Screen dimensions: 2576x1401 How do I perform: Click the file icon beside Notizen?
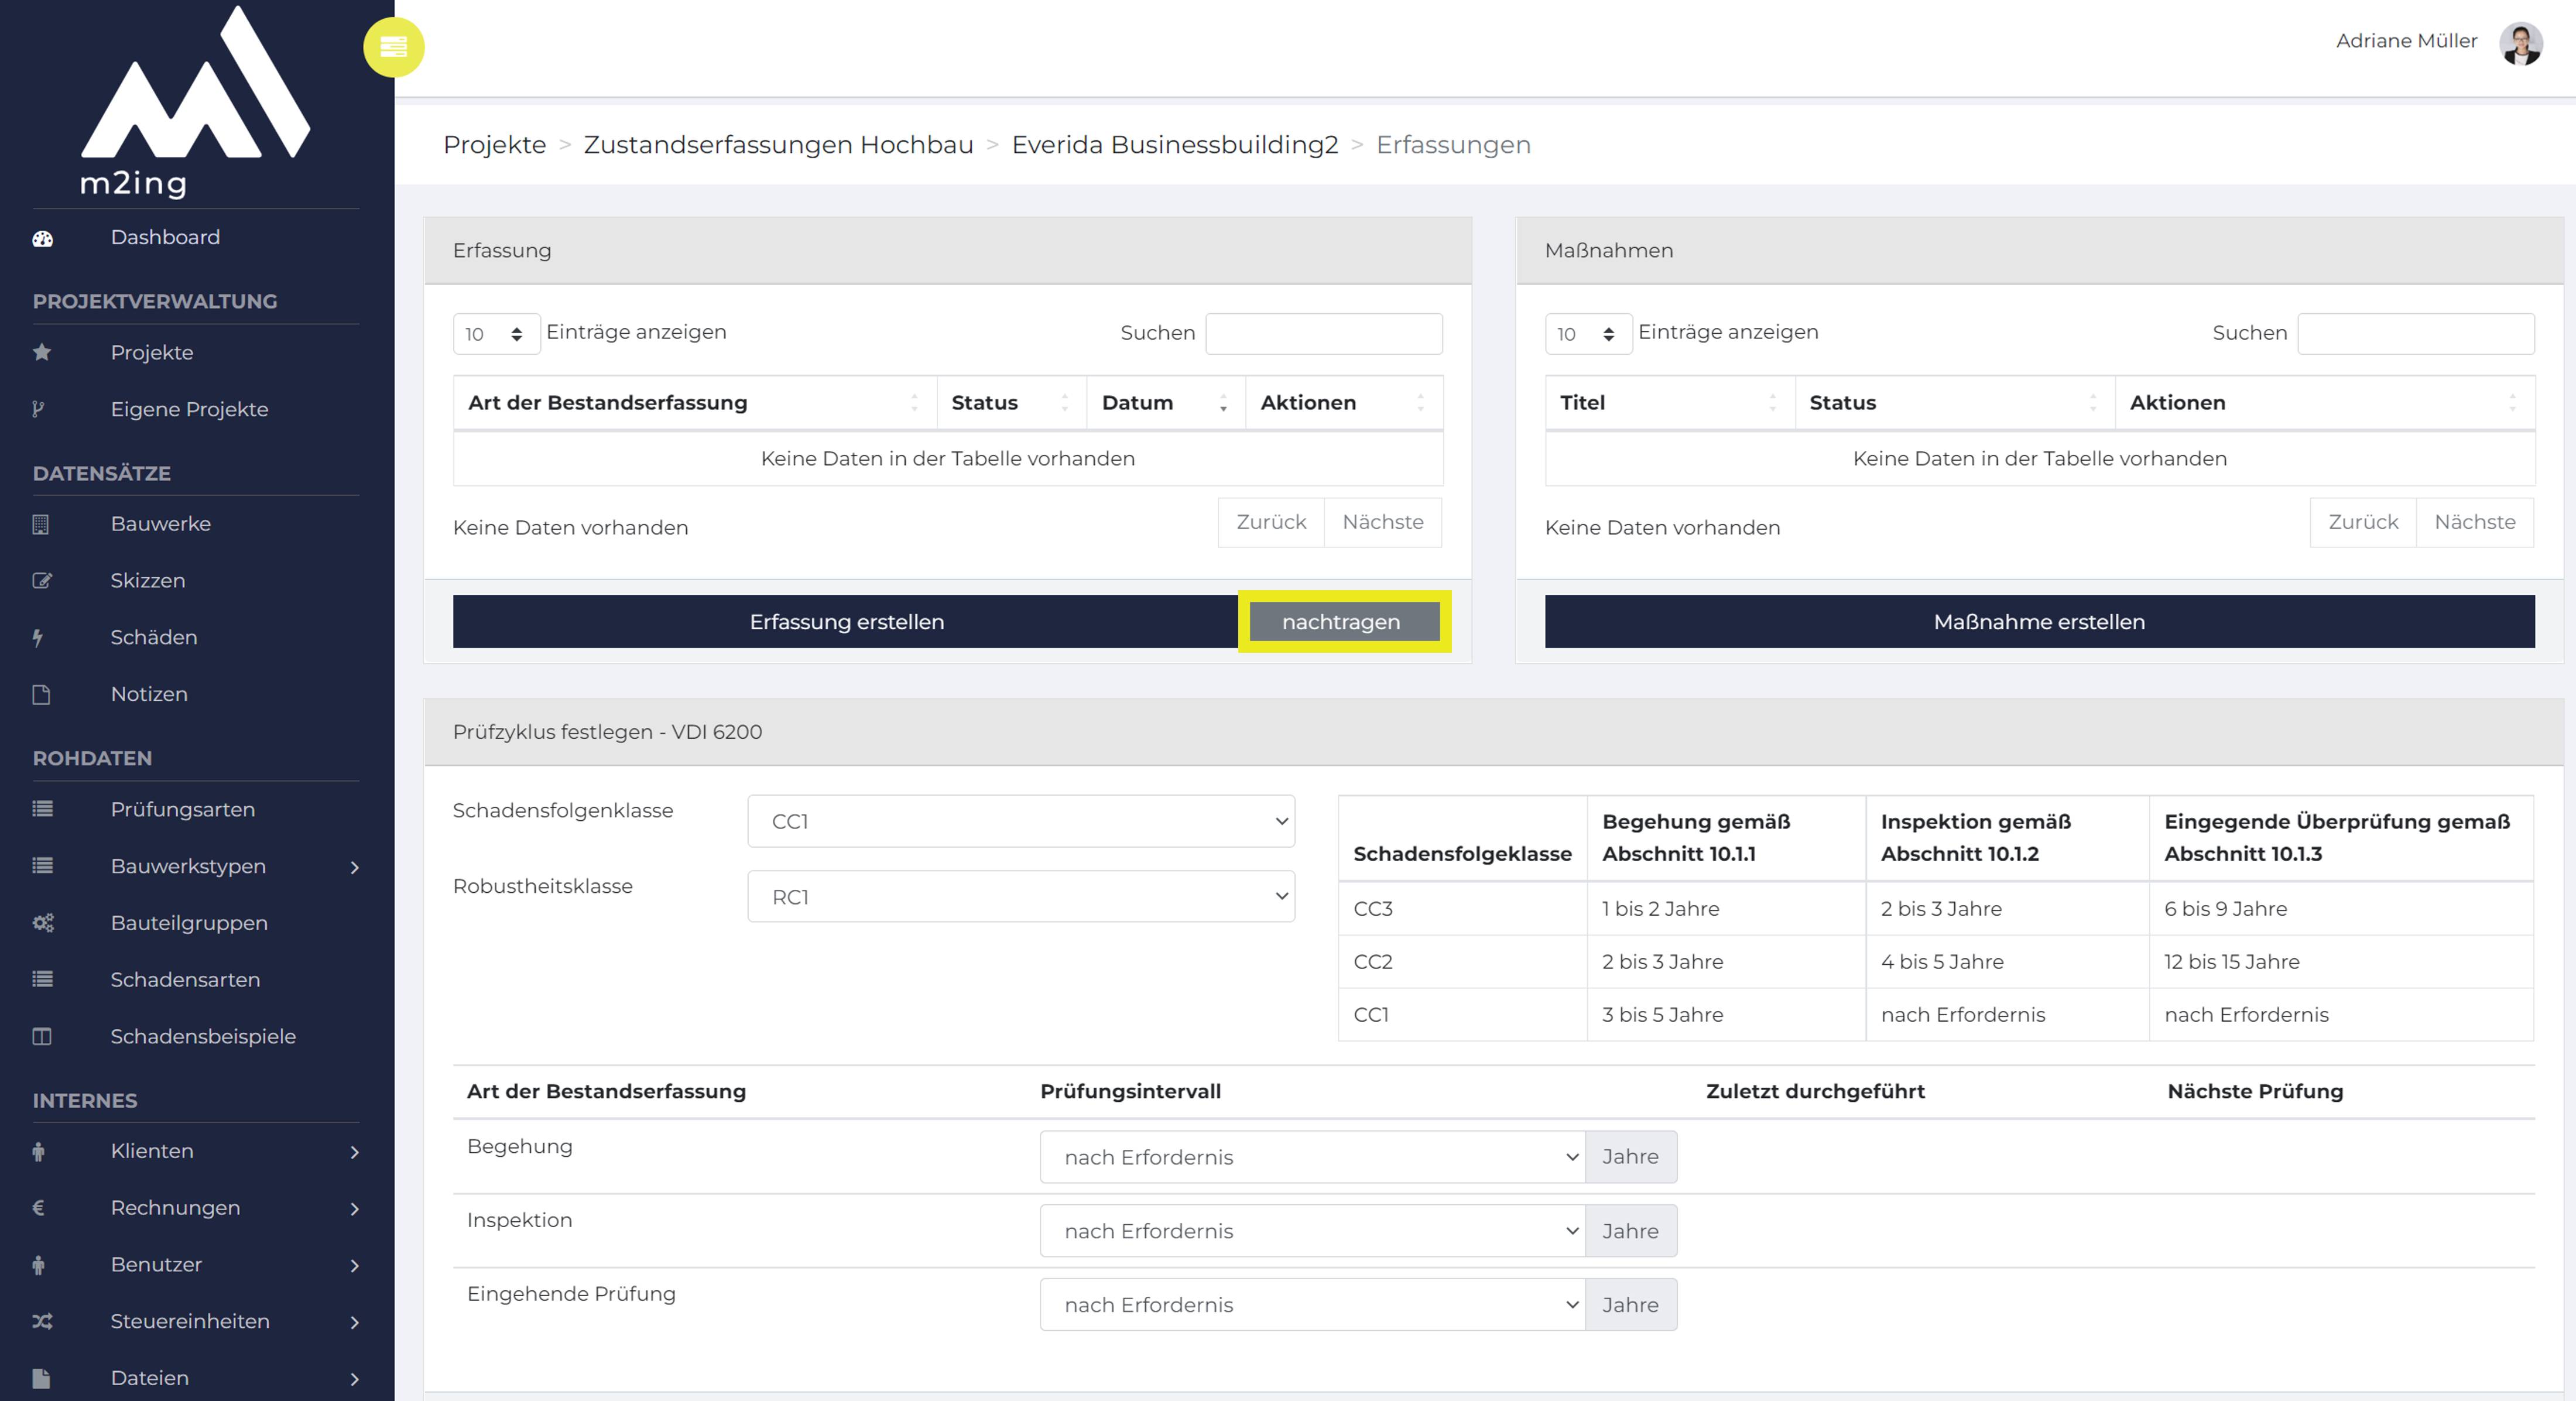(x=41, y=694)
